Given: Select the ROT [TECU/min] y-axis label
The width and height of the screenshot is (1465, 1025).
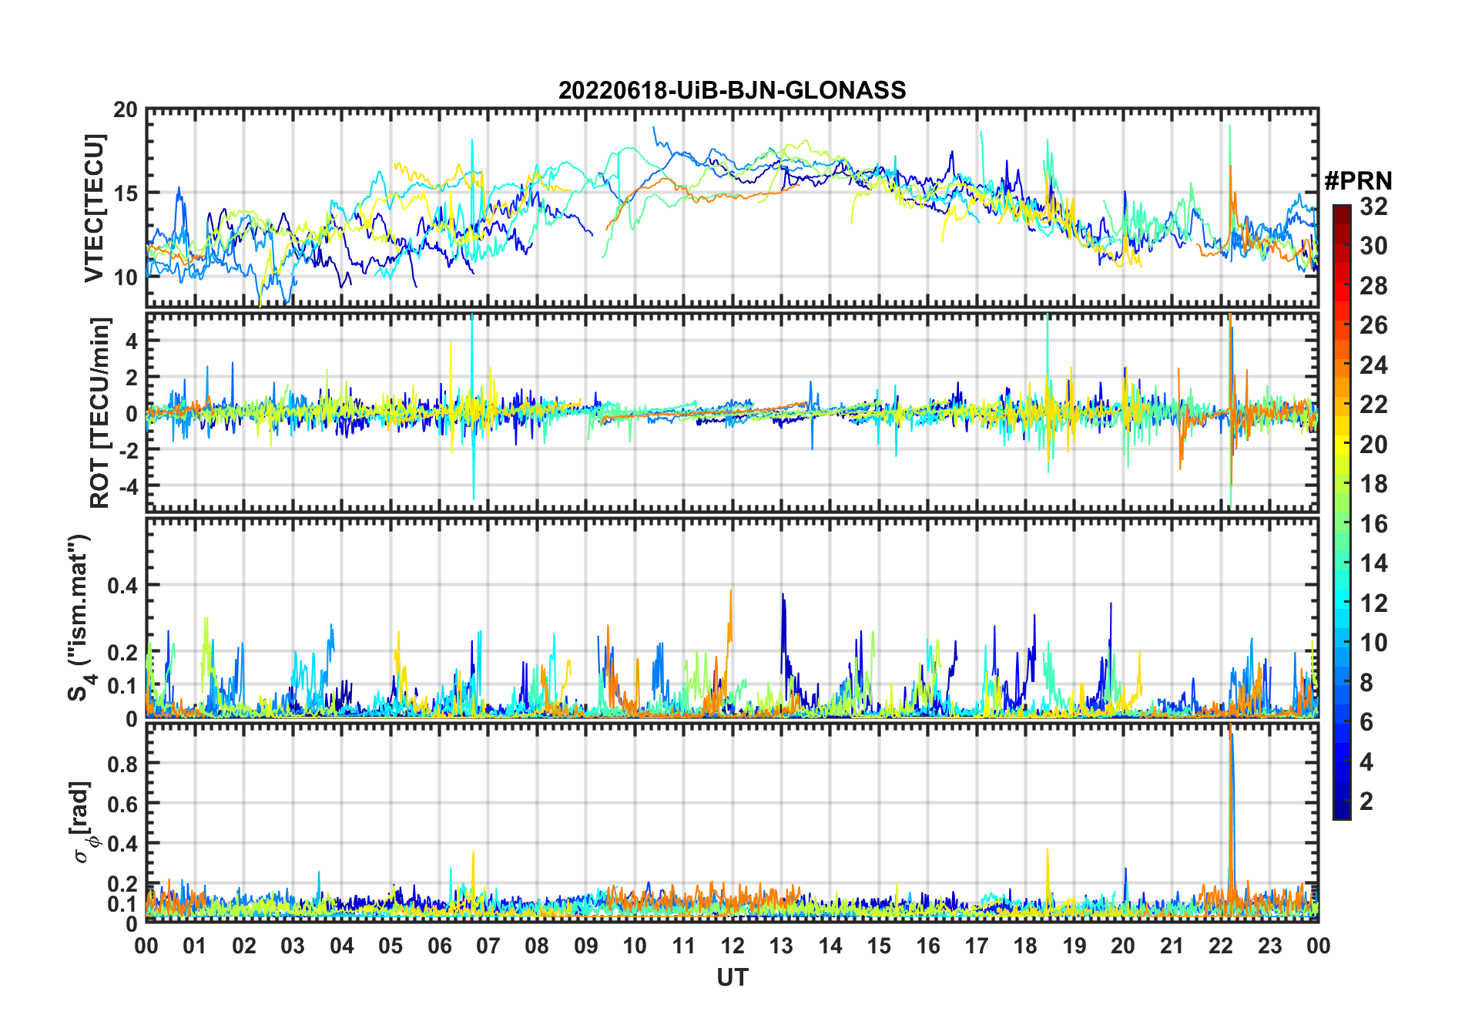Looking at the screenshot, I should point(99,412).
